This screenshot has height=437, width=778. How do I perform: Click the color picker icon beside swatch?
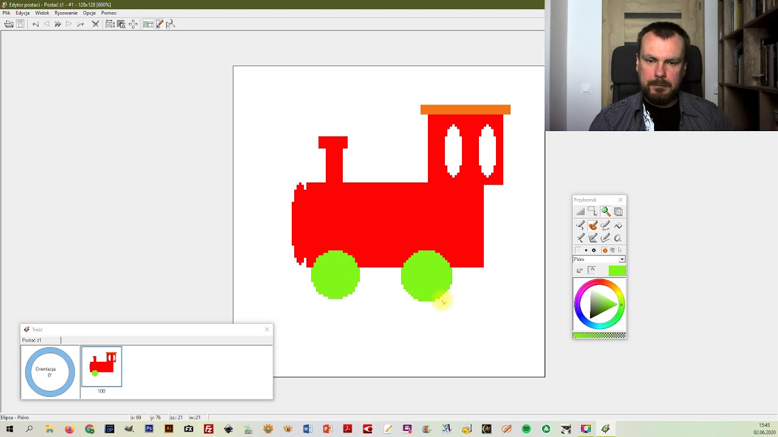(592, 271)
